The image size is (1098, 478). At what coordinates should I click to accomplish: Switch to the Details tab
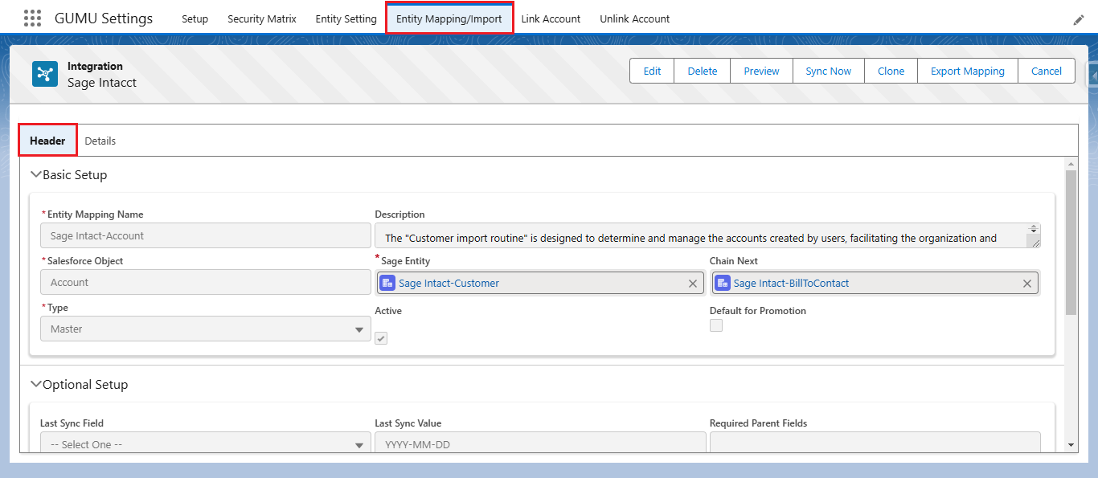(100, 141)
